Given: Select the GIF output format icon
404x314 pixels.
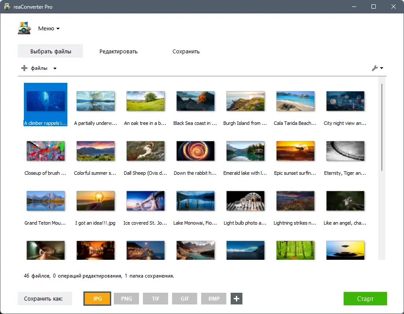Looking at the screenshot, I should 184,298.
